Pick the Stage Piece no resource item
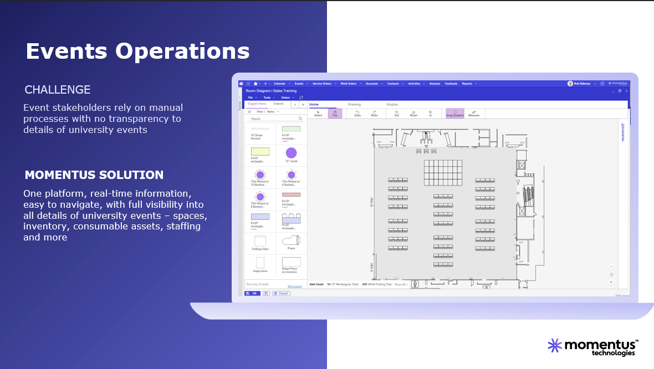The height and width of the screenshot is (369, 654). [x=291, y=265]
